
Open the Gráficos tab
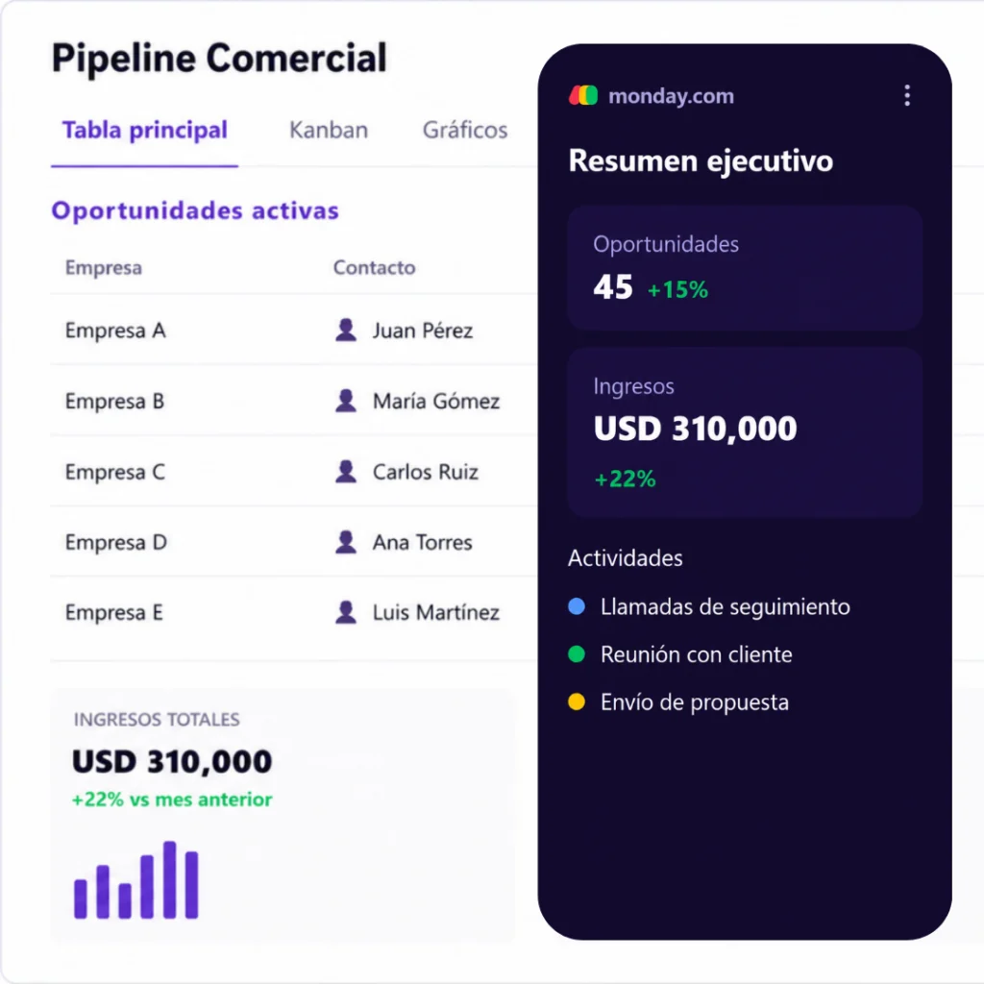pos(465,130)
